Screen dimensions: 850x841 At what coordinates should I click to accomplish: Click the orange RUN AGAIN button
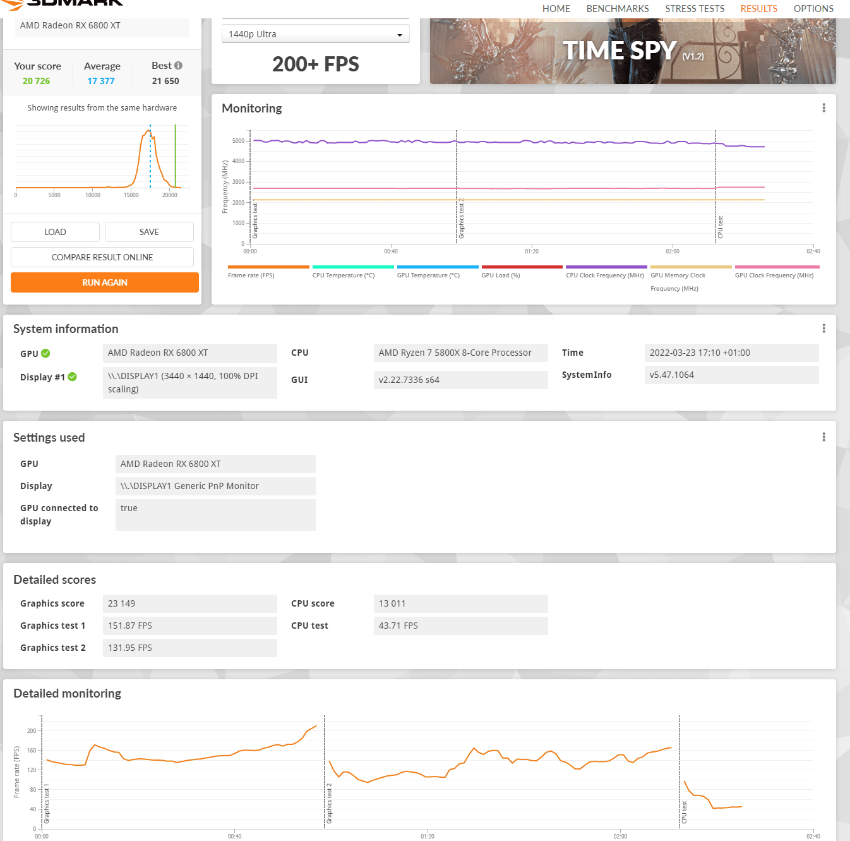tap(105, 282)
